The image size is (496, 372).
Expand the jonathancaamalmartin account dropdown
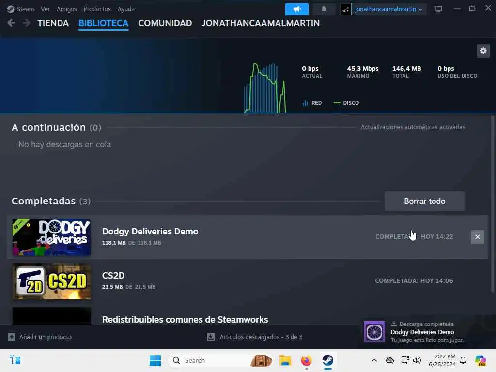pos(388,9)
